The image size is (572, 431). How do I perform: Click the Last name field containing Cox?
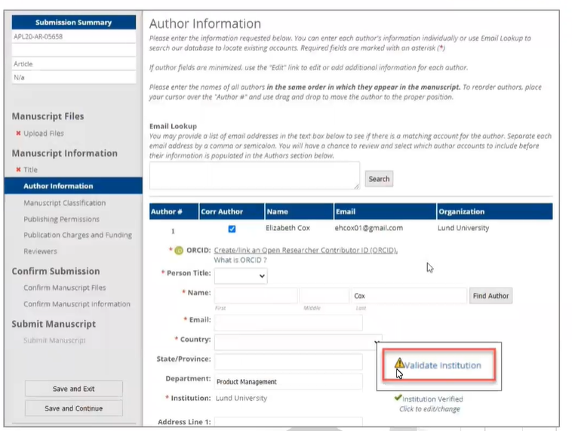[409, 296]
